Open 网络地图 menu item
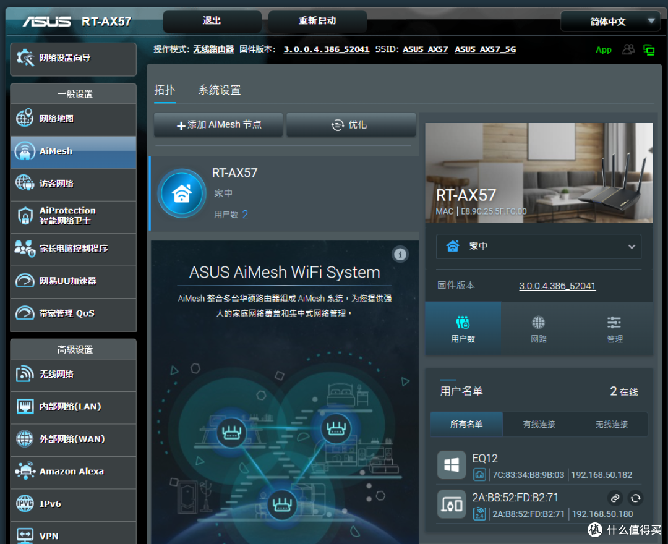 click(73, 119)
